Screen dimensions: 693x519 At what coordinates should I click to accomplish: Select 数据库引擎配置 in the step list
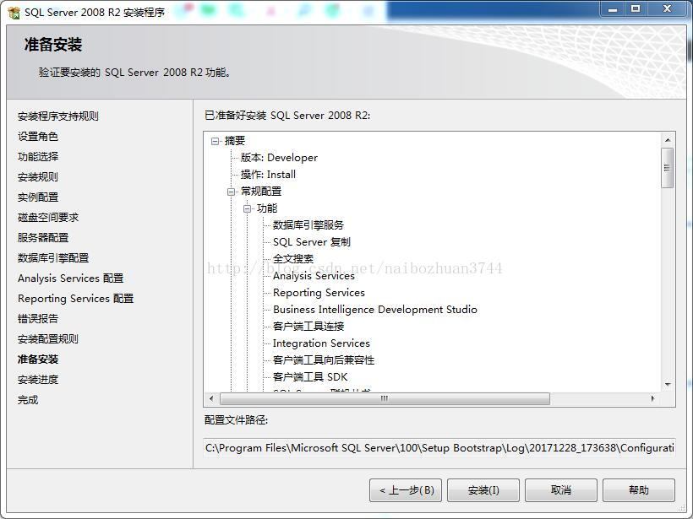pyautogui.click(x=53, y=257)
